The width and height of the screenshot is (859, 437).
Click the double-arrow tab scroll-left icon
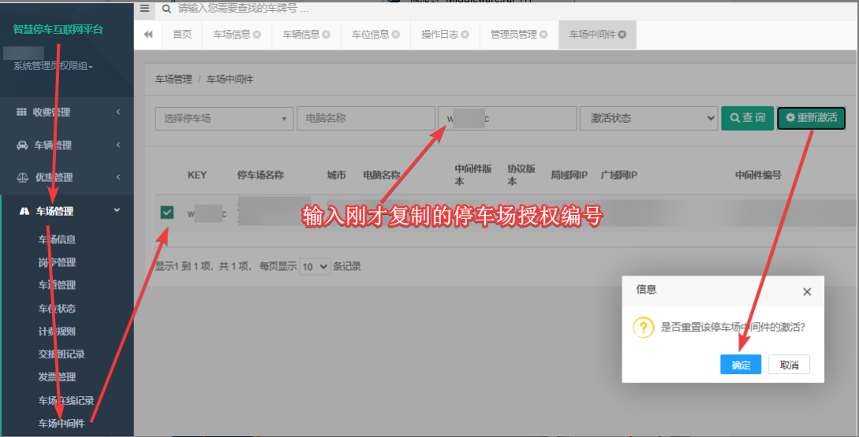[x=148, y=35]
